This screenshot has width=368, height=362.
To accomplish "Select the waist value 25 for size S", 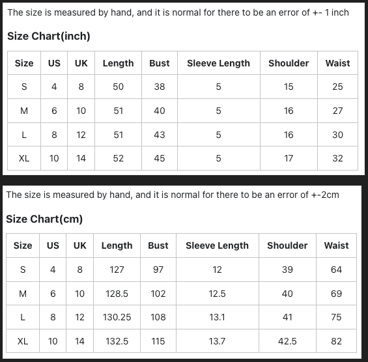I will click(x=337, y=87).
